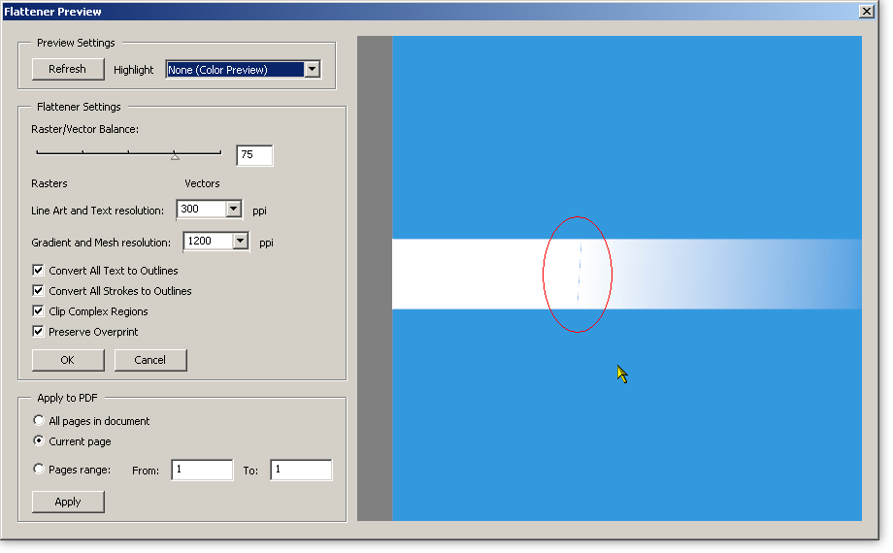
Task: Click the Vectors label under the slider
Action: tap(202, 183)
